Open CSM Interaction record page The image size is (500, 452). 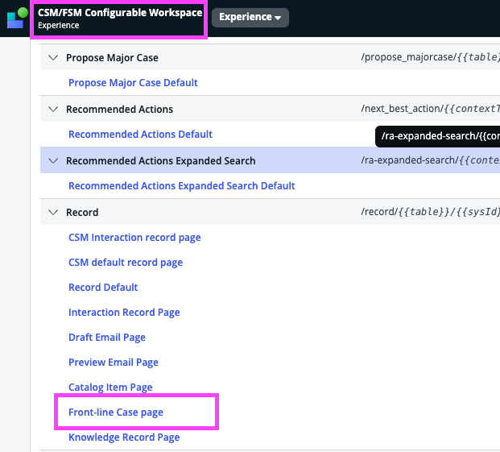pos(134,238)
